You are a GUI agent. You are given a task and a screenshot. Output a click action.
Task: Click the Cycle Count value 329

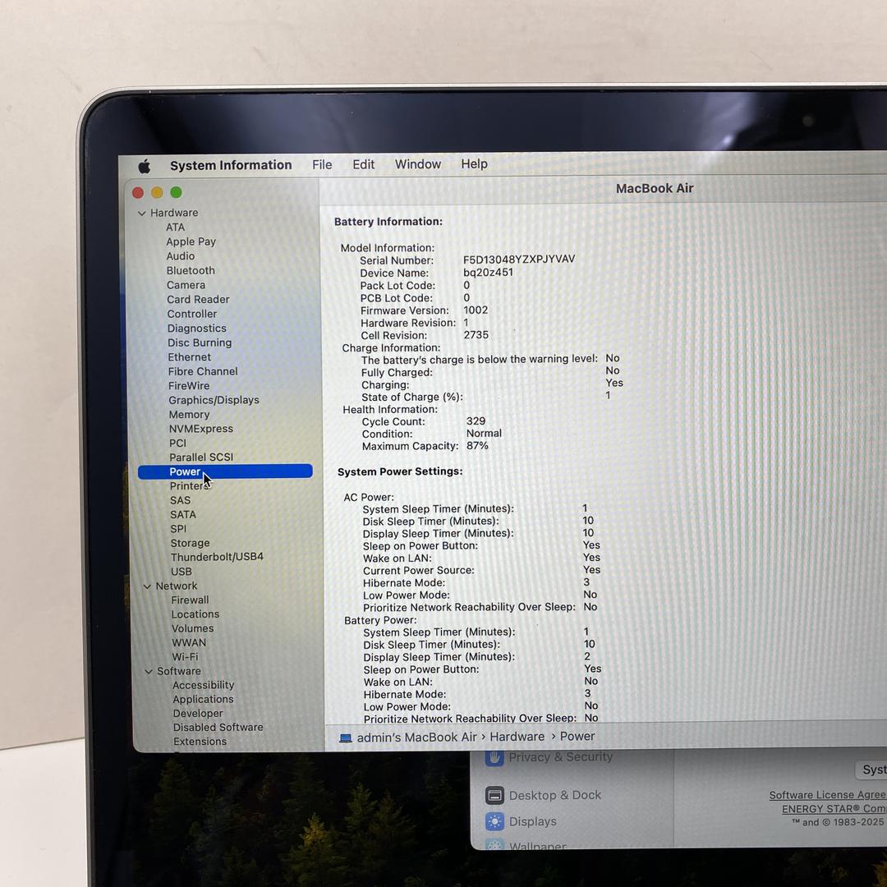click(476, 421)
